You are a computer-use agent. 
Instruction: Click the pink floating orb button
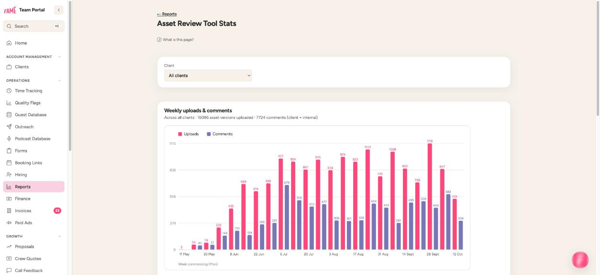click(x=580, y=260)
